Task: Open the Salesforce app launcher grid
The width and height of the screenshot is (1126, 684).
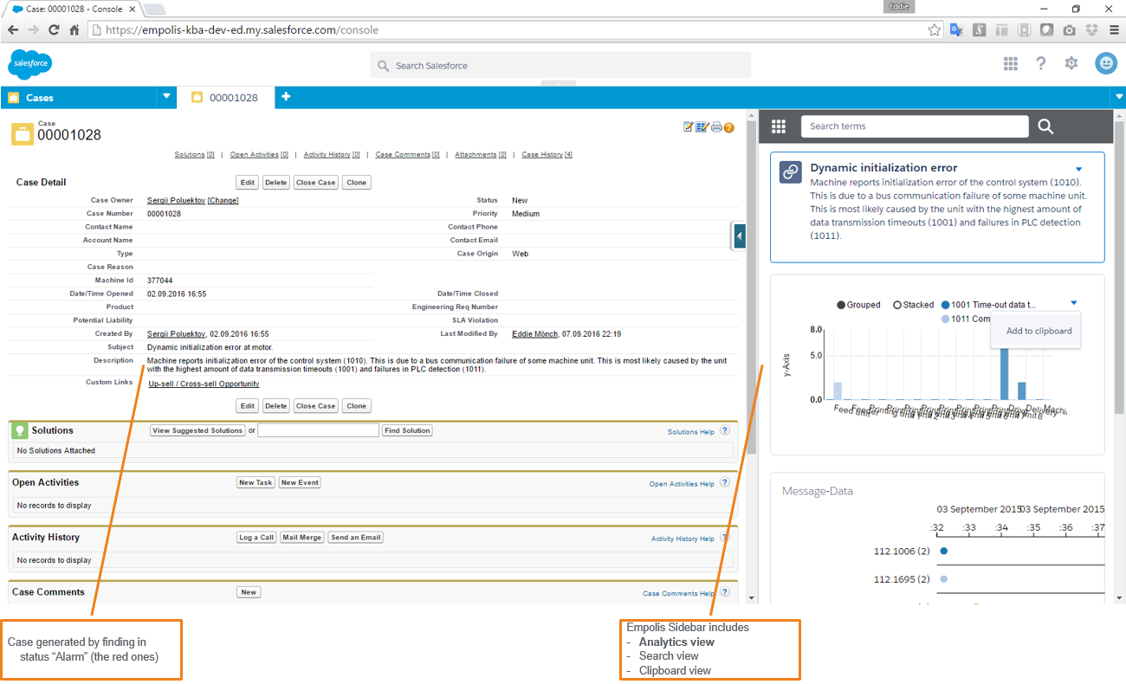Action: coord(1010,63)
